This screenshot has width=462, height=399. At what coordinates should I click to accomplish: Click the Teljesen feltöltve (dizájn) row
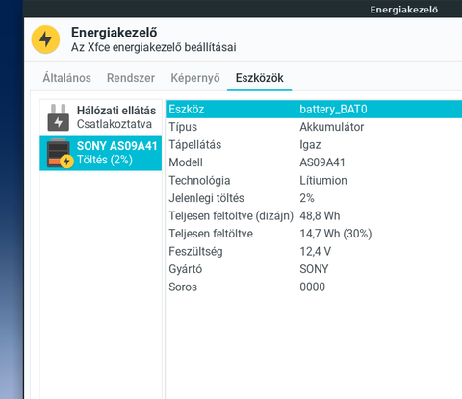click(314, 216)
